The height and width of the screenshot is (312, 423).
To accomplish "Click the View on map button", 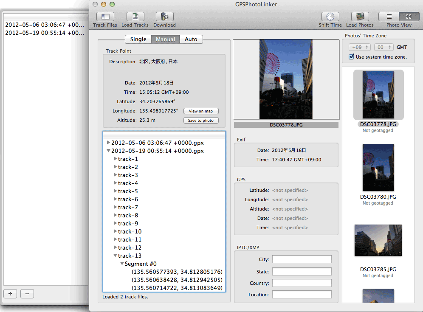I will (201, 111).
